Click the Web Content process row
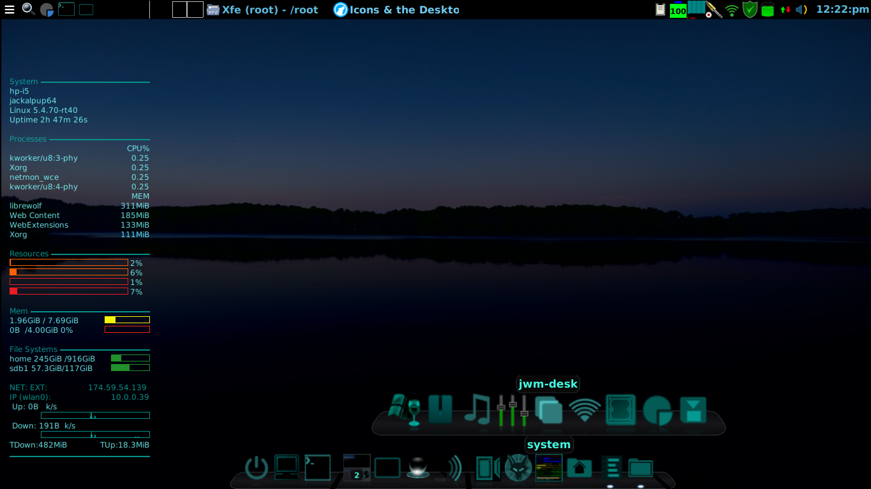The width and height of the screenshot is (871, 489). [x=79, y=215]
